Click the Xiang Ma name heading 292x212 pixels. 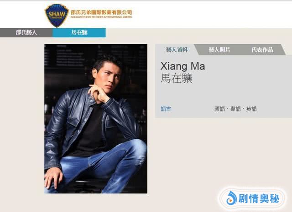(x=182, y=66)
